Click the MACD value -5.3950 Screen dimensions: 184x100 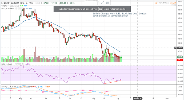coord(40,87)
